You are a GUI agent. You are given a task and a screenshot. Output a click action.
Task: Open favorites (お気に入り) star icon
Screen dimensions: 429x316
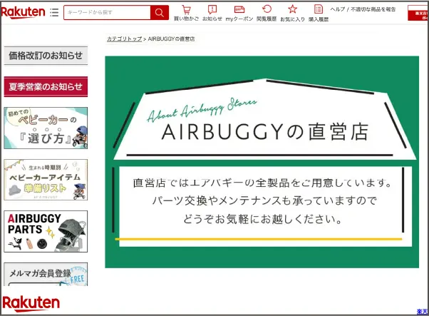coord(292,13)
